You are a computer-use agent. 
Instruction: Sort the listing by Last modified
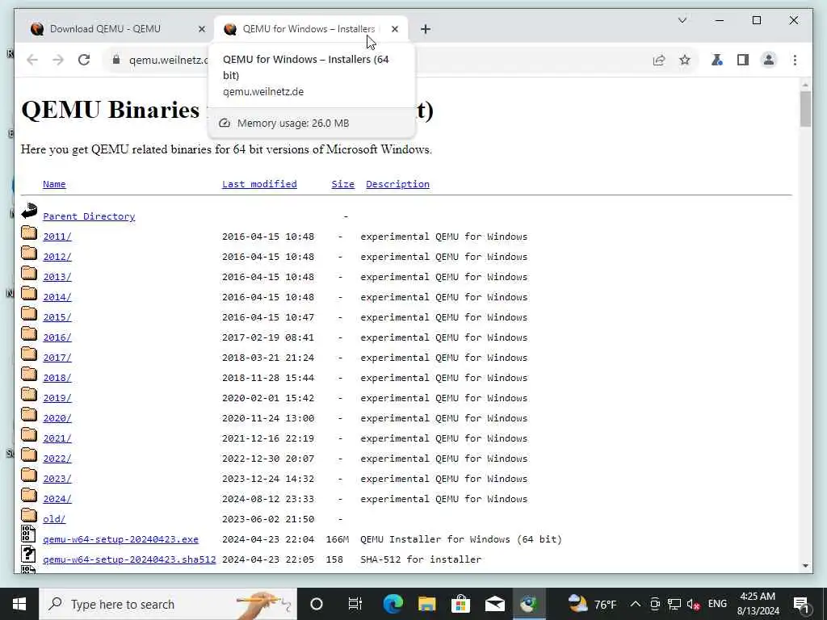pyautogui.click(x=259, y=184)
